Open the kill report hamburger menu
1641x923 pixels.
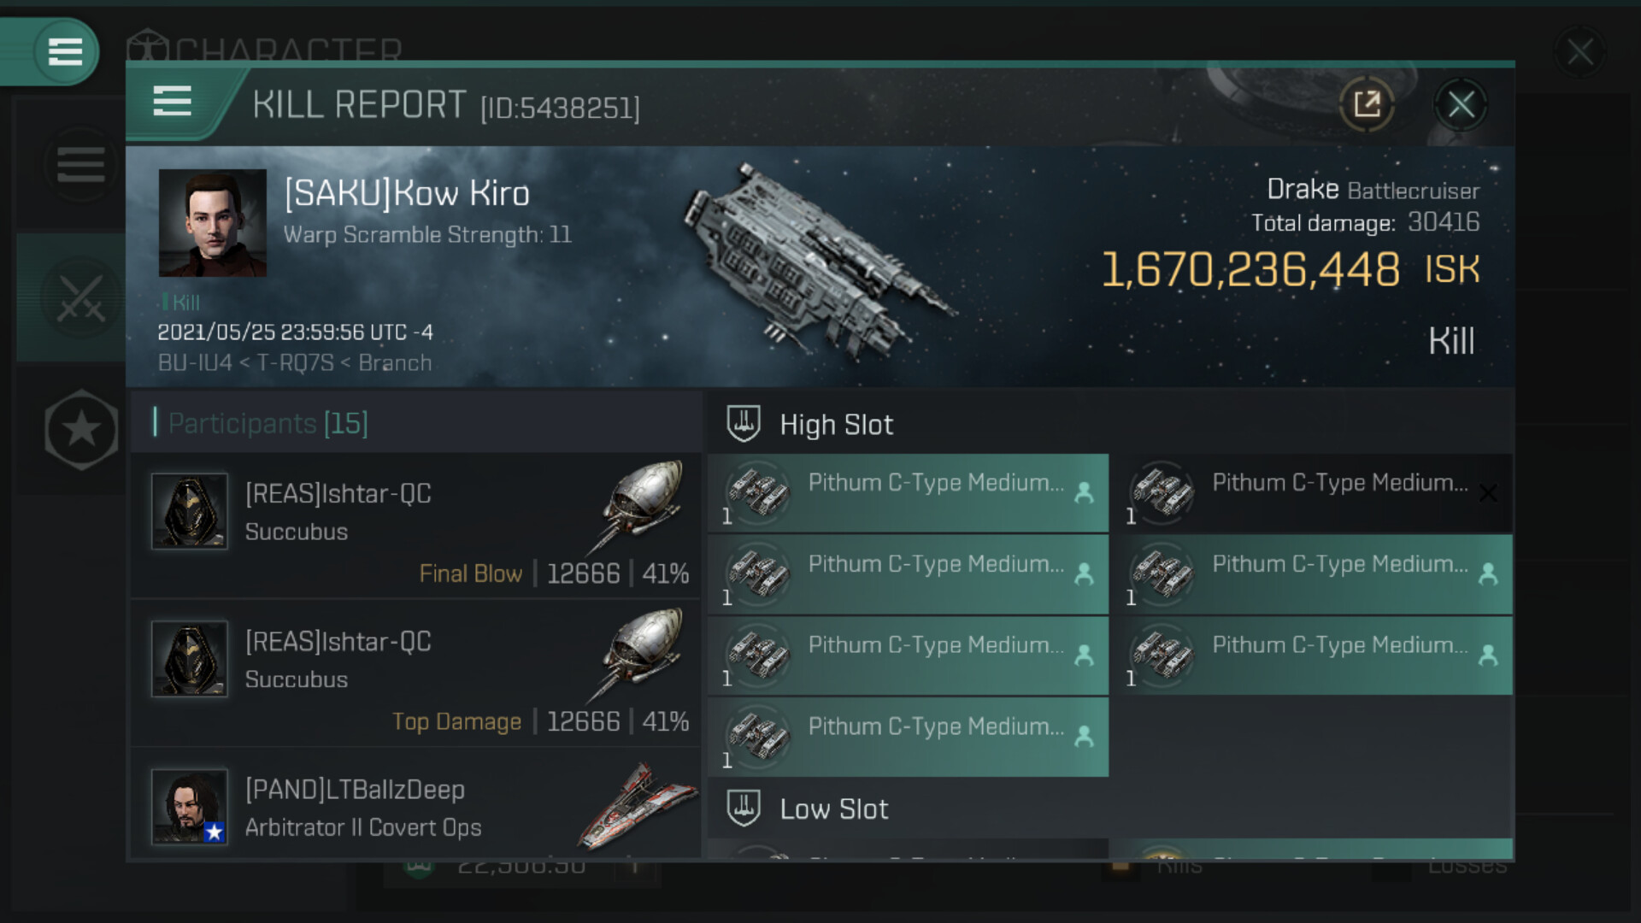pyautogui.click(x=172, y=102)
